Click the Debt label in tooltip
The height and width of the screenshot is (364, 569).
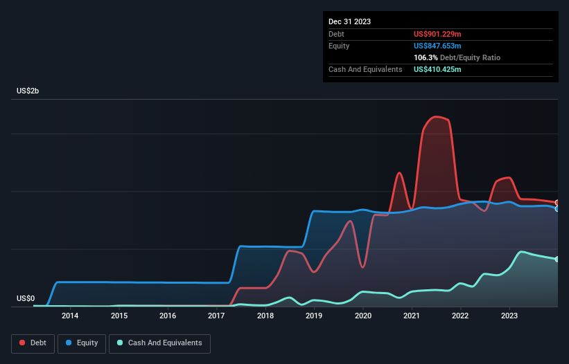(336, 34)
